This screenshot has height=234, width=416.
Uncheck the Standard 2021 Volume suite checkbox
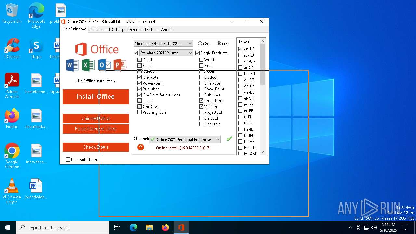point(136,53)
